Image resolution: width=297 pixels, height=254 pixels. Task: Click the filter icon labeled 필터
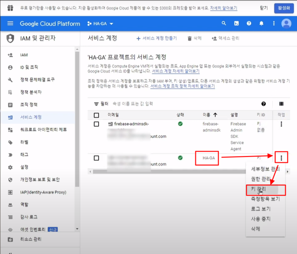[96, 104]
